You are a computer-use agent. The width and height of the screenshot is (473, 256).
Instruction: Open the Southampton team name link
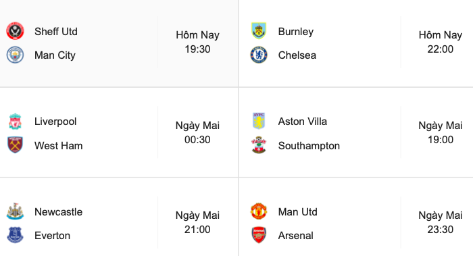(x=309, y=146)
